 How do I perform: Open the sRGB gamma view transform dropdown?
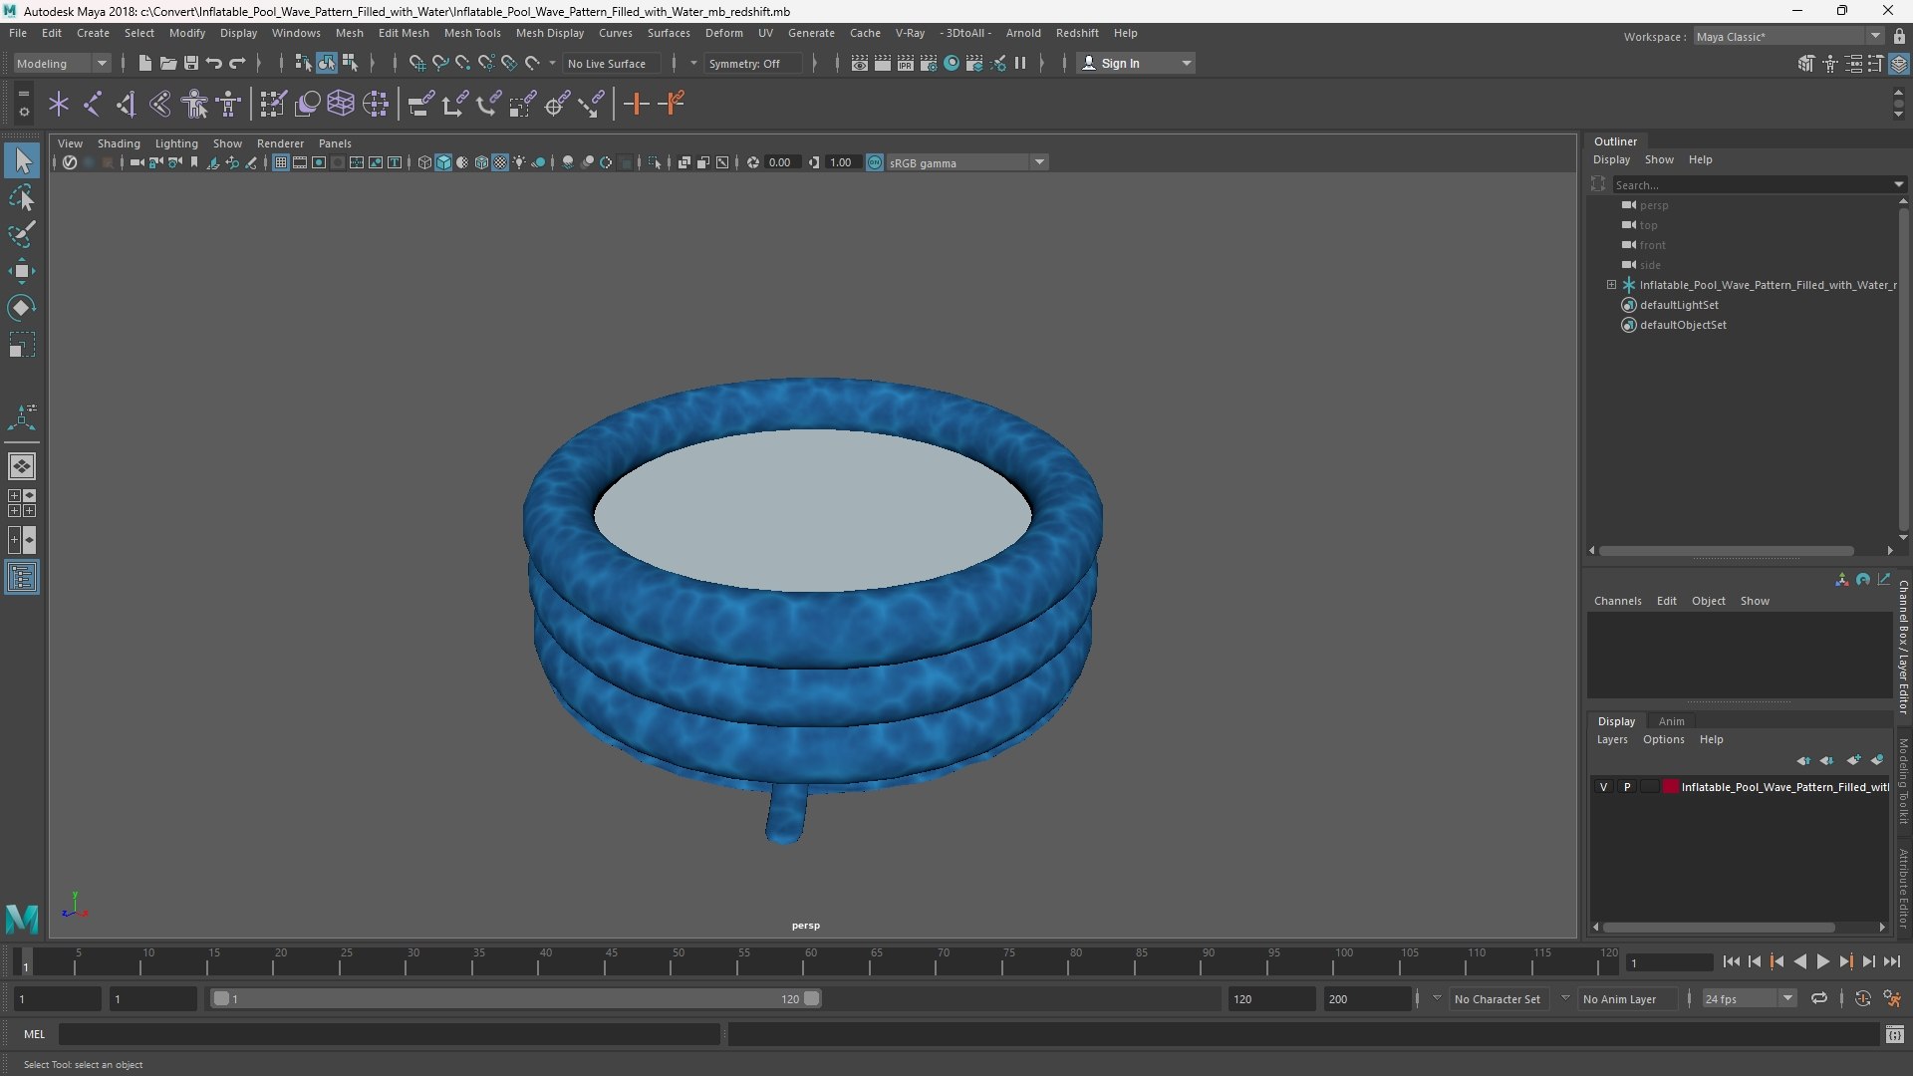(x=966, y=162)
